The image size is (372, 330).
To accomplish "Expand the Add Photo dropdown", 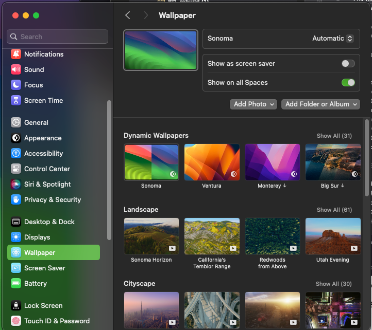I will [x=253, y=104].
